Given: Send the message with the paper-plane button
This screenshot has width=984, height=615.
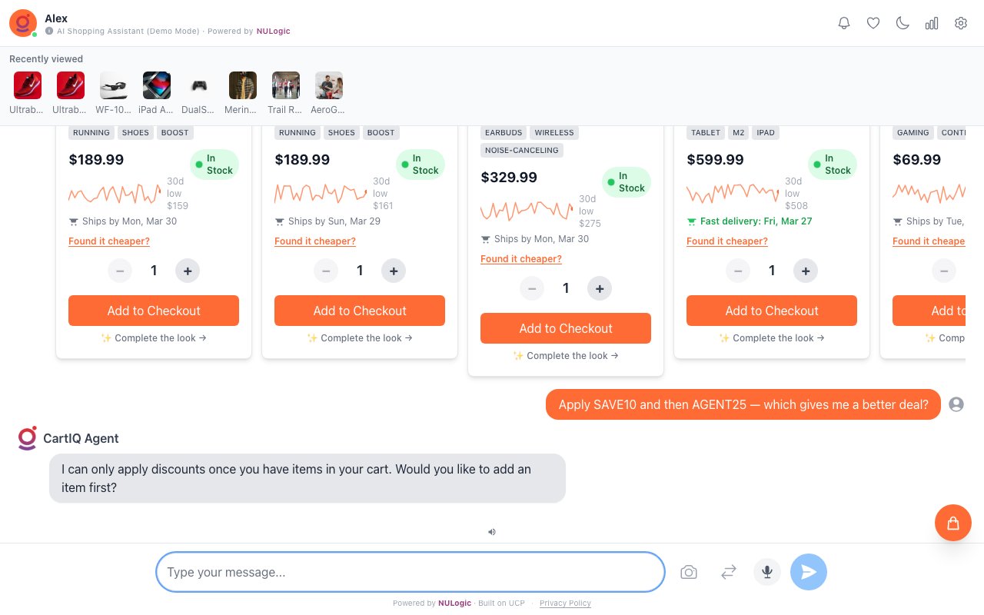Looking at the screenshot, I should [808, 572].
